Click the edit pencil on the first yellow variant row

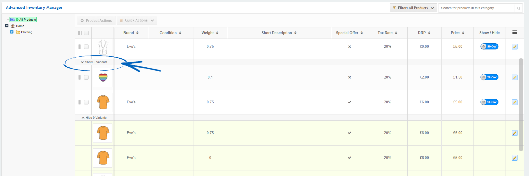tap(514, 133)
